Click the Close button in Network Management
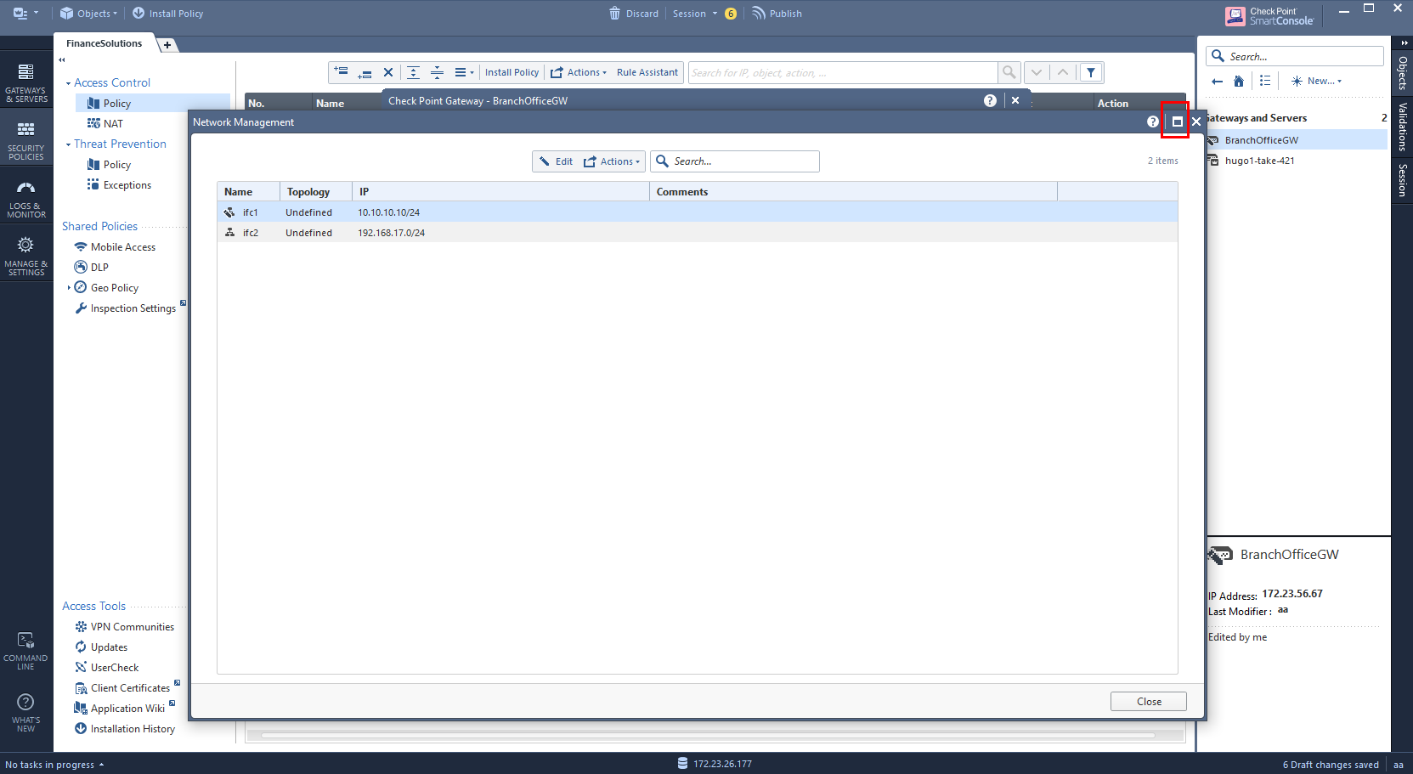1413x774 pixels. (1149, 702)
